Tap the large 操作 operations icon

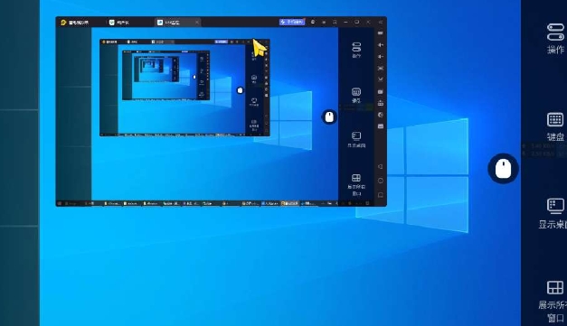click(x=555, y=38)
